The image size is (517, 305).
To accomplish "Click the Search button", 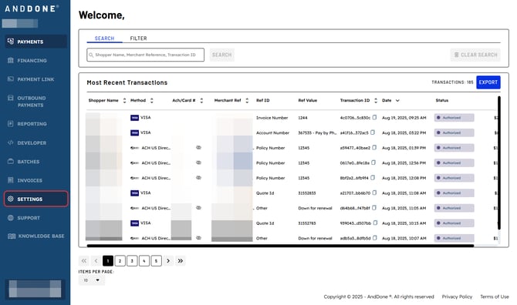I will pos(222,55).
